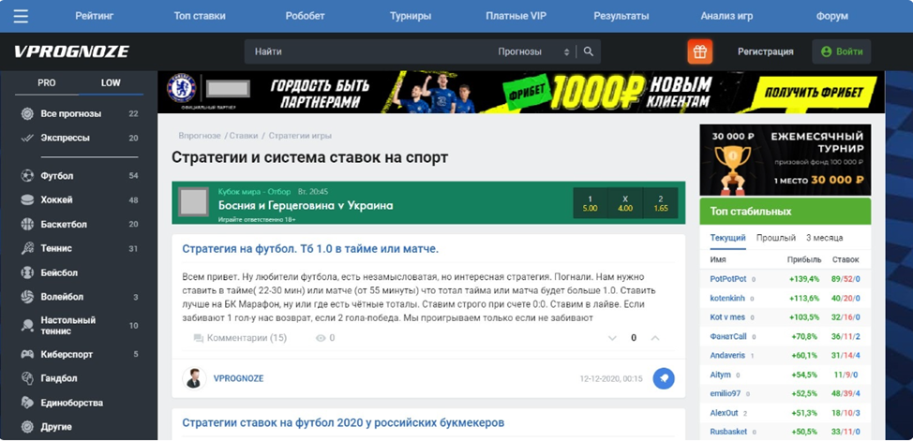Click the Войти login button
The height and width of the screenshot is (441, 913).
click(x=841, y=51)
